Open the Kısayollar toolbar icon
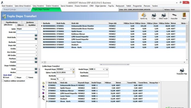Screen dimensions: 191x108 pos(174,15)
